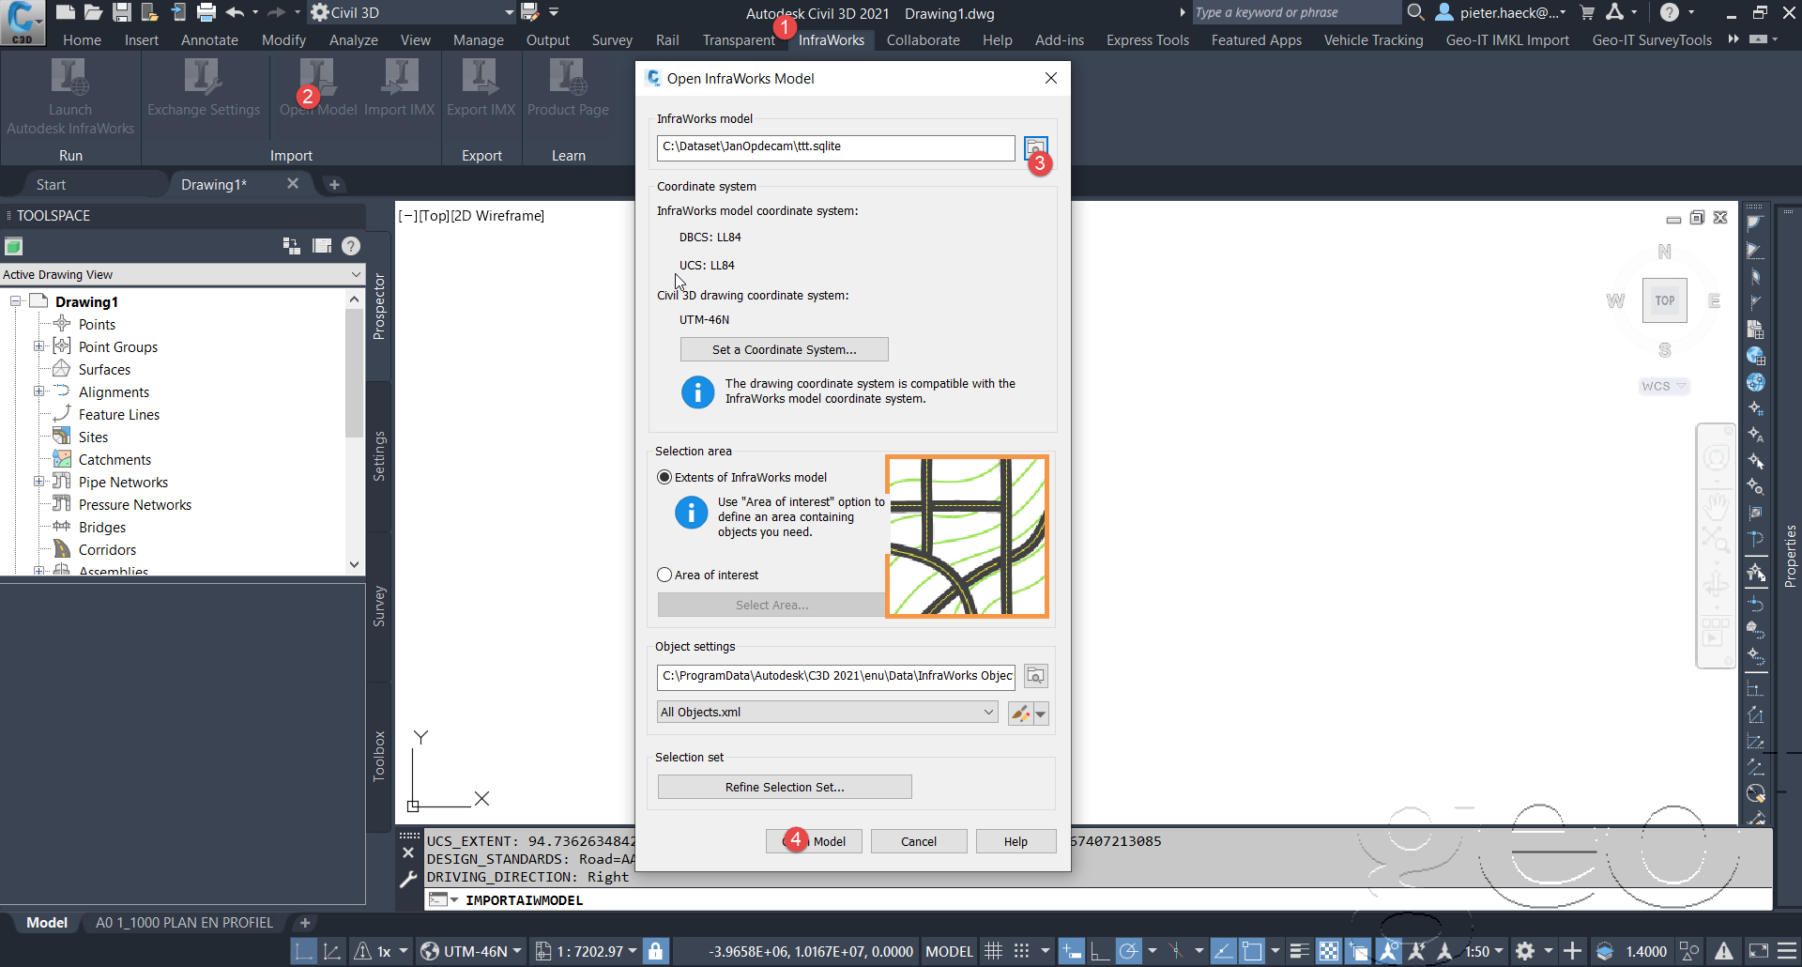Open the InfraWorks Product Page
The width and height of the screenshot is (1802, 967).
coord(568,89)
